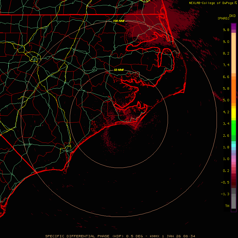Click the 4.2 legend label

[x=226, y=112]
